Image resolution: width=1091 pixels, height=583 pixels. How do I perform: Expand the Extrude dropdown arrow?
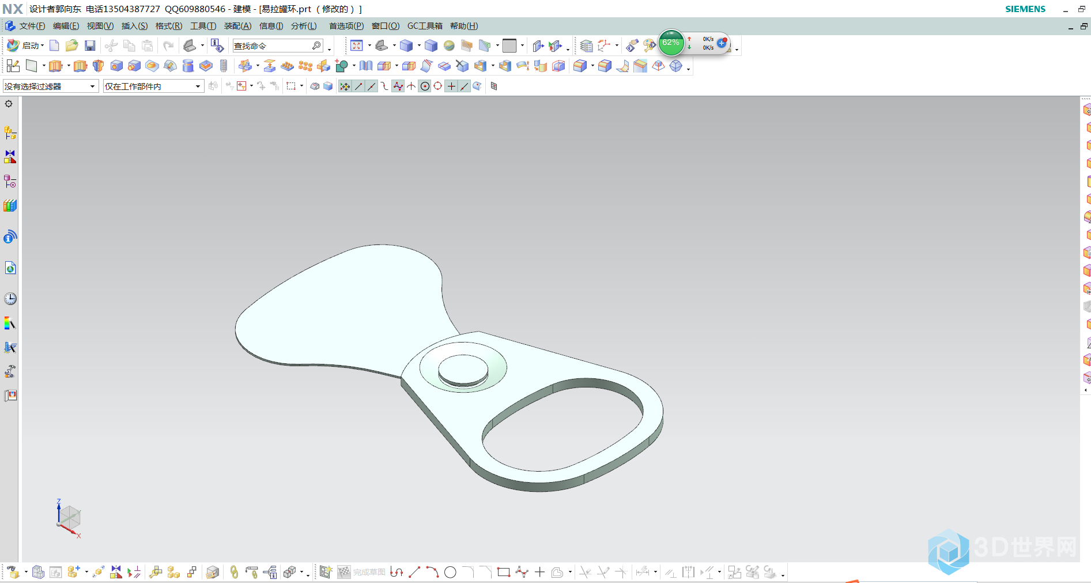click(x=68, y=66)
